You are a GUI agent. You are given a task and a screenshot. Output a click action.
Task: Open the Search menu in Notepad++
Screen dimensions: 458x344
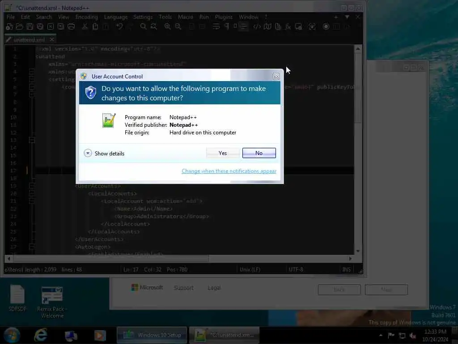(x=44, y=17)
